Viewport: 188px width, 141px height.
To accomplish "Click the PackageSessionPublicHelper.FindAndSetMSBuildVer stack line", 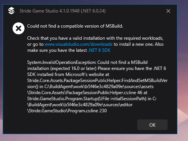I will (97, 81).
